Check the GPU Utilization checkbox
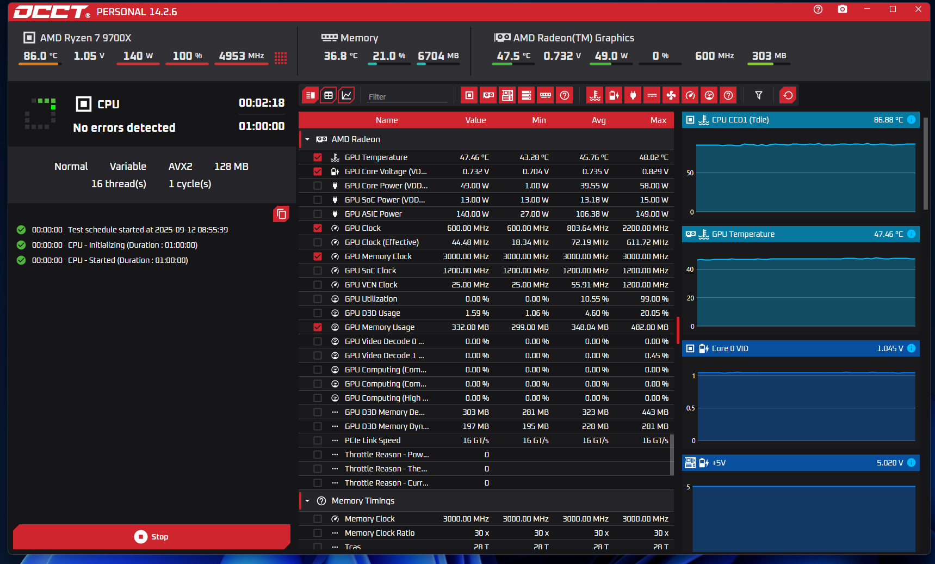 [318, 299]
